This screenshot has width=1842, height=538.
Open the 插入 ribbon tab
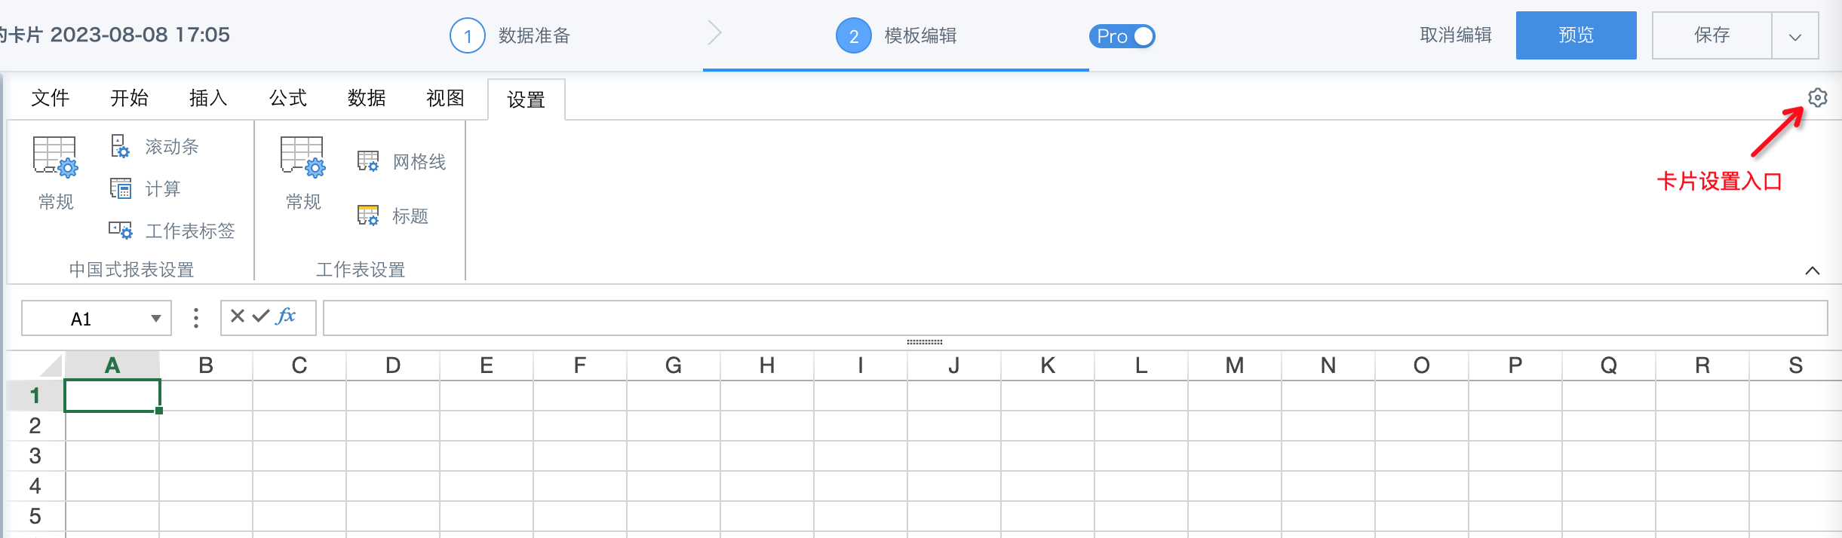[x=208, y=98]
